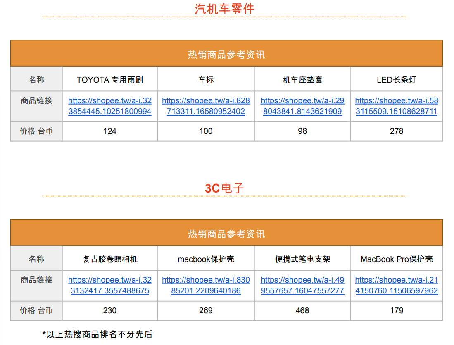Open the 便携式笔电支架 product link
The height and width of the screenshot is (345, 454).
point(302,286)
